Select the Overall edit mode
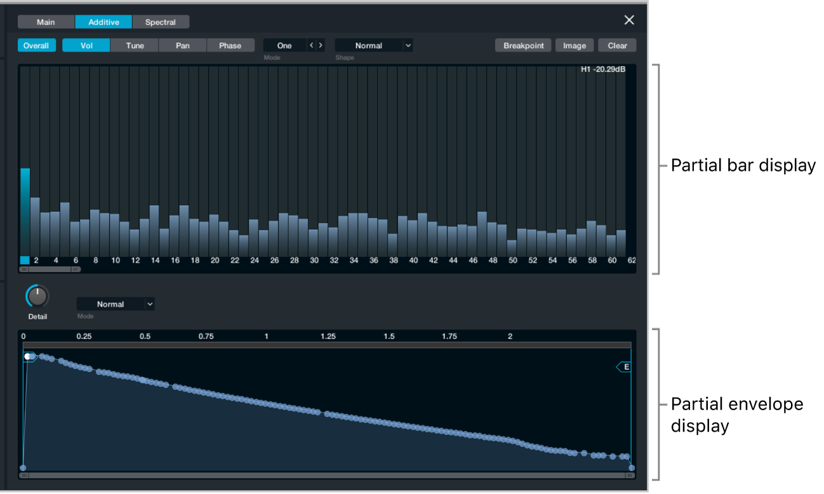Viewport: 824px width, 494px height. click(x=36, y=45)
